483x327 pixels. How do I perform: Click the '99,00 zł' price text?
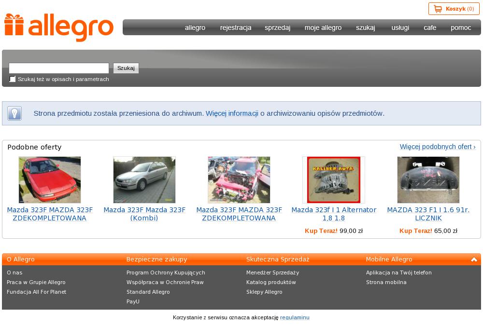(351, 231)
